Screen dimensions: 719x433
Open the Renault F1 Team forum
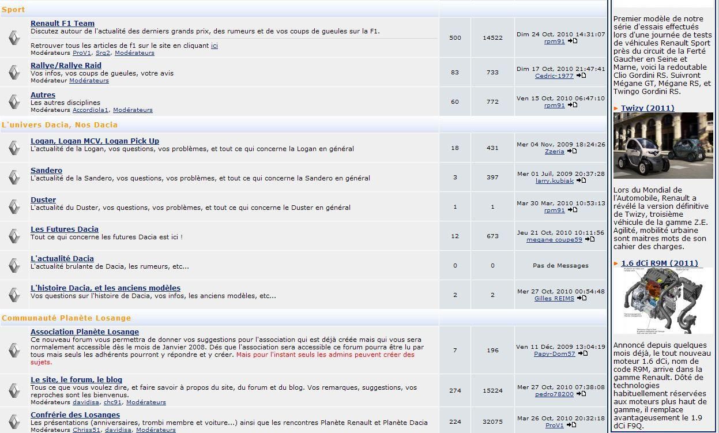(x=62, y=24)
